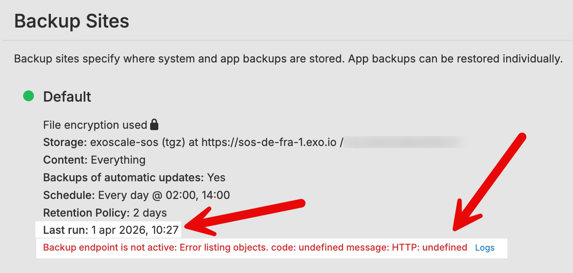Click the Last run label
Viewport: 573px width, 273px height.
[66, 230]
